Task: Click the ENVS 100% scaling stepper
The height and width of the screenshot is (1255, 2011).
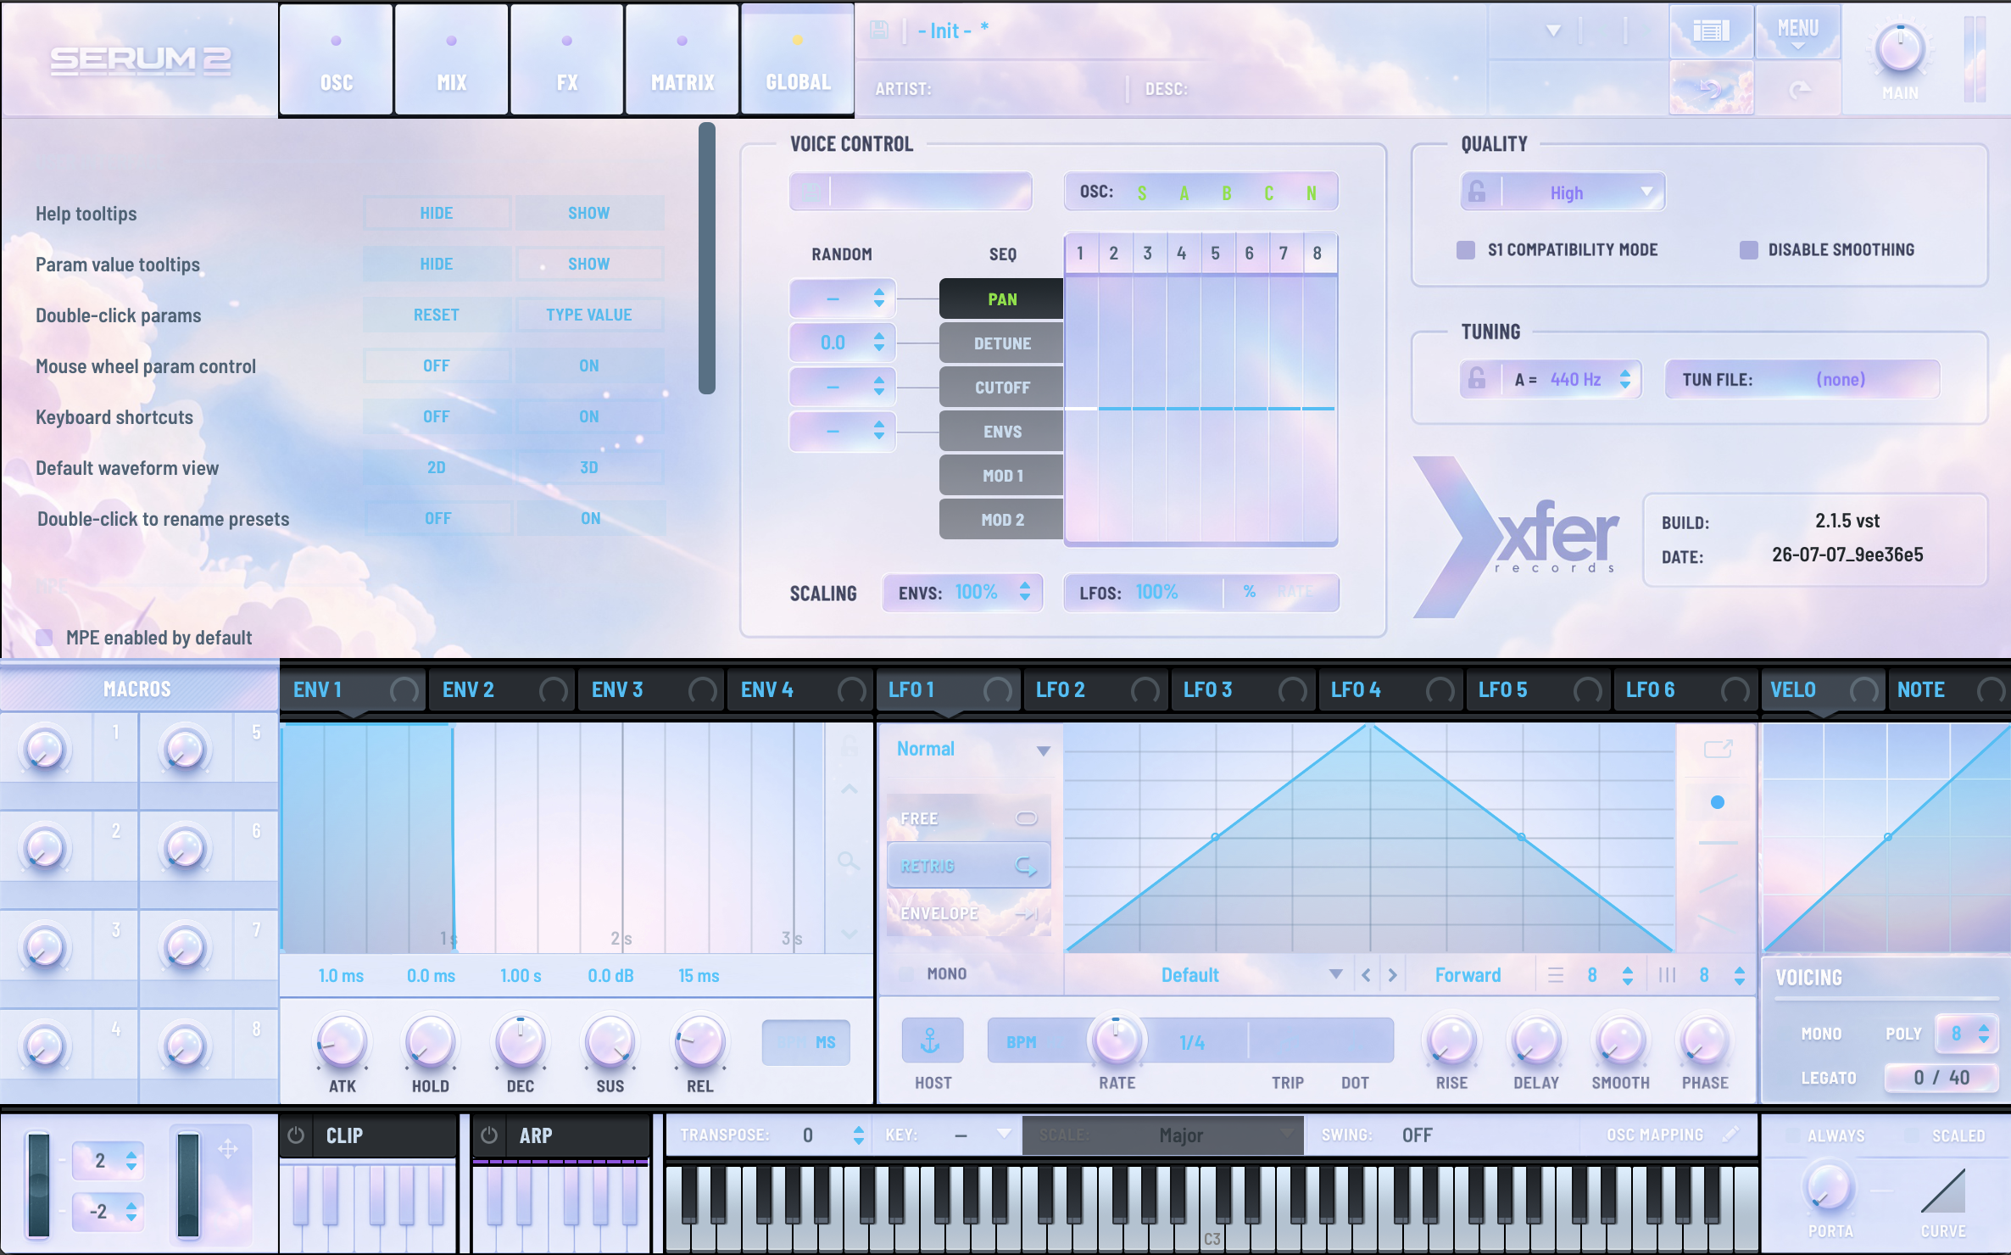Action: [1025, 592]
